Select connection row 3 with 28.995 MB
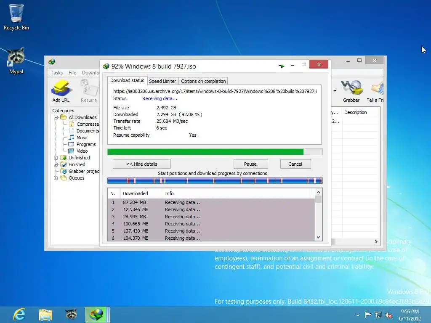Screen dimensions: 431x323 pyautogui.click(x=211, y=217)
